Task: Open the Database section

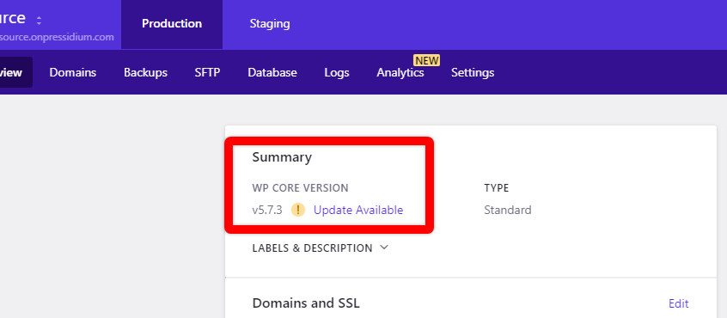Action: 272,73
